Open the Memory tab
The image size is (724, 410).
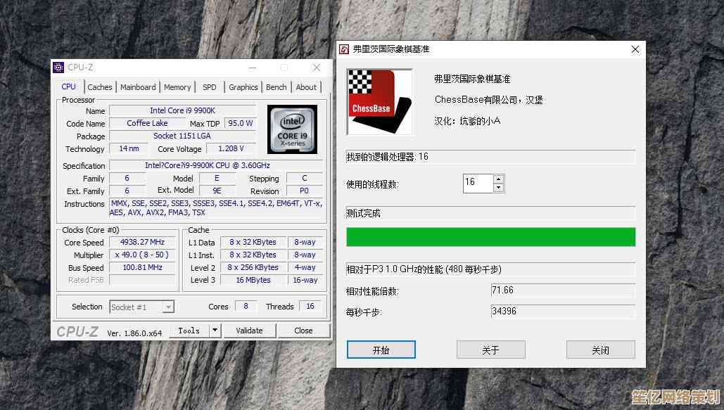(x=177, y=87)
